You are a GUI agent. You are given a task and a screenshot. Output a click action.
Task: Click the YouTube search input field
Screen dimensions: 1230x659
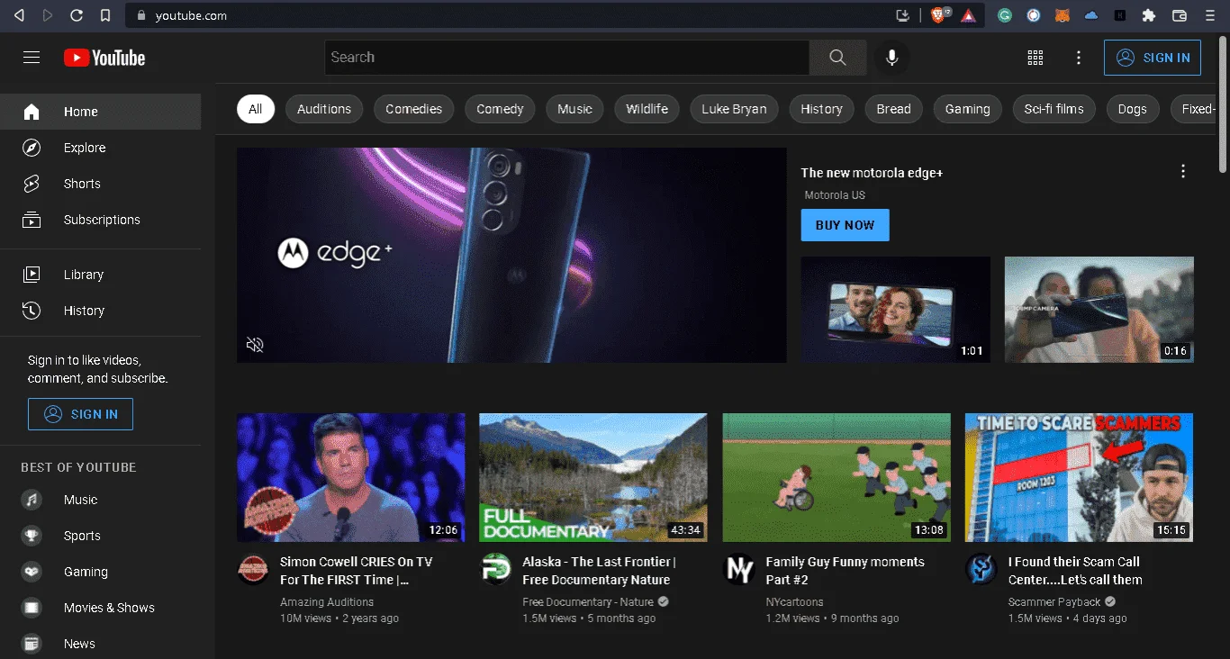567,58
